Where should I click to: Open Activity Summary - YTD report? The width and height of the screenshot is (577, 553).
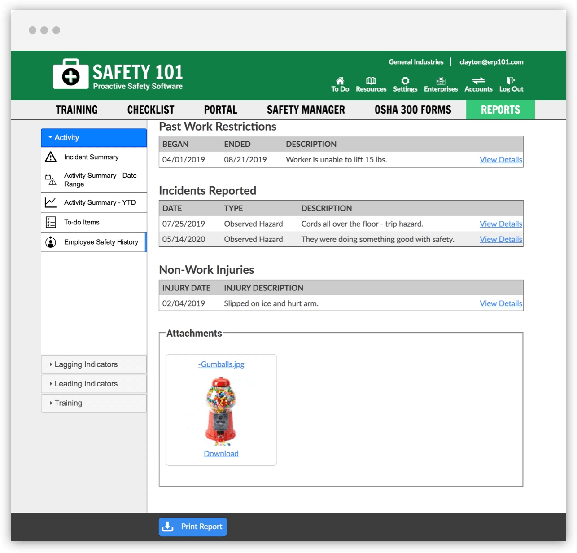click(x=94, y=202)
